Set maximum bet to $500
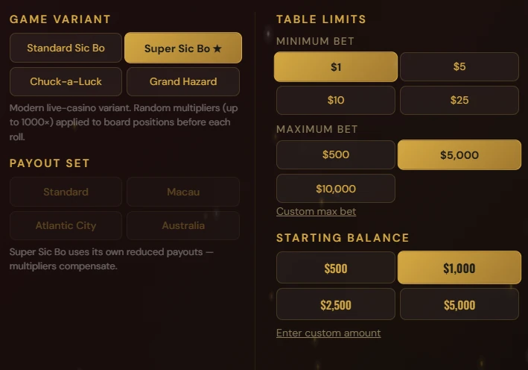The width and height of the screenshot is (528, 370). [x=336, y=155]
